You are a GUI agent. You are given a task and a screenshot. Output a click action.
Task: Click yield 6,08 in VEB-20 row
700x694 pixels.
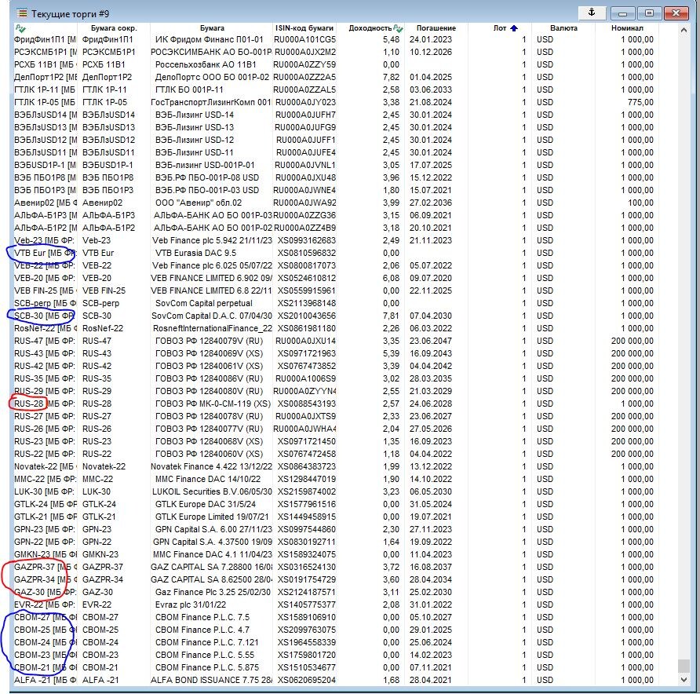click(x=391, y=278)
